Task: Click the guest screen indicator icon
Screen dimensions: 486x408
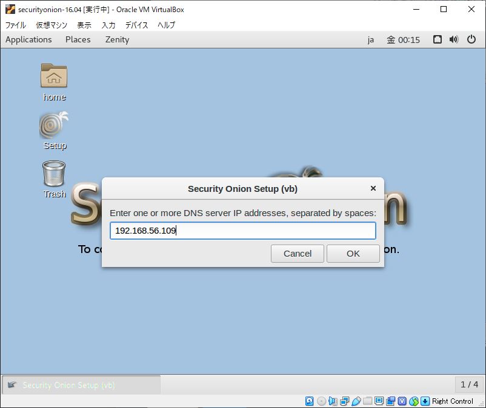Action: point(438,39)
